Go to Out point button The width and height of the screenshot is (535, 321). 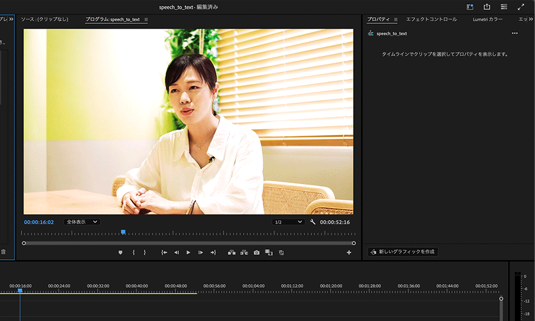[213, 253]
